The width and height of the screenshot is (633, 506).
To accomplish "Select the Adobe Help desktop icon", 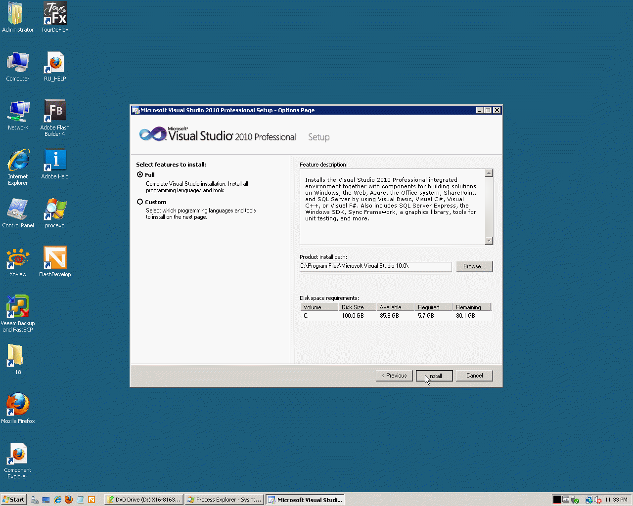I will click(55, 164).
